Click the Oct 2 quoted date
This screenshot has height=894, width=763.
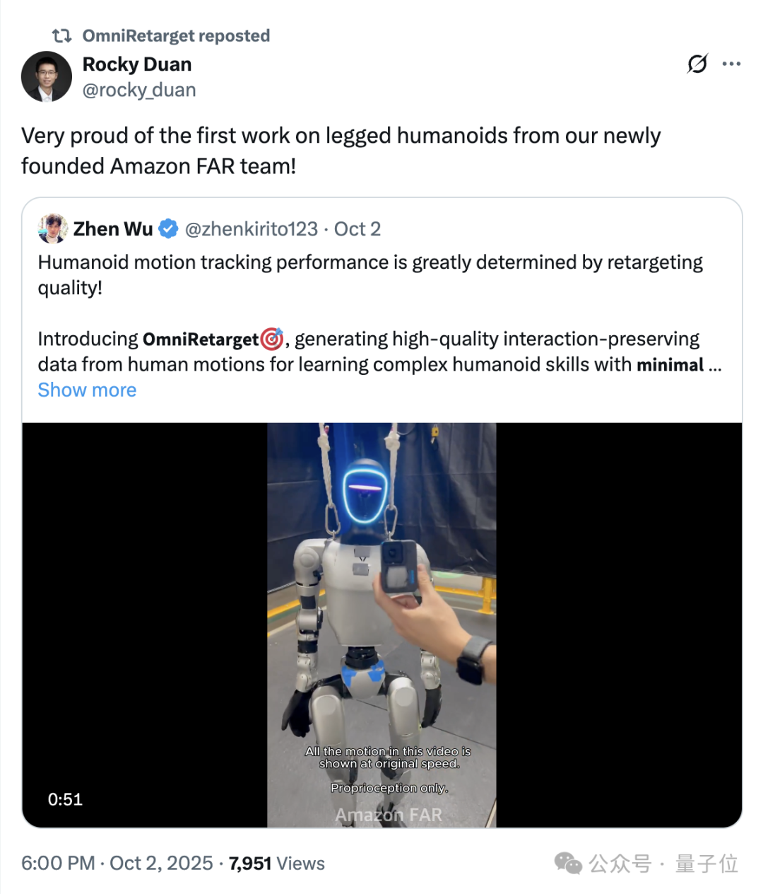coord(357,229)
